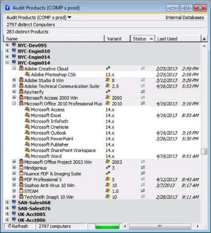This screenshot has width=211, height=233.
Task: Click package icon of Adobe Studio 8 Win
Action: point(21,80)
